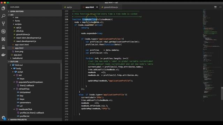The width and height of the screenshot is (223, 125).
Task: Open the Extensions view in activity bar
Action: [x=3, y=39]
